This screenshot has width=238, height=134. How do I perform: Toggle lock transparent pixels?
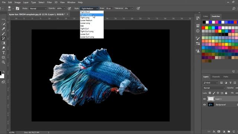(210, 93)
